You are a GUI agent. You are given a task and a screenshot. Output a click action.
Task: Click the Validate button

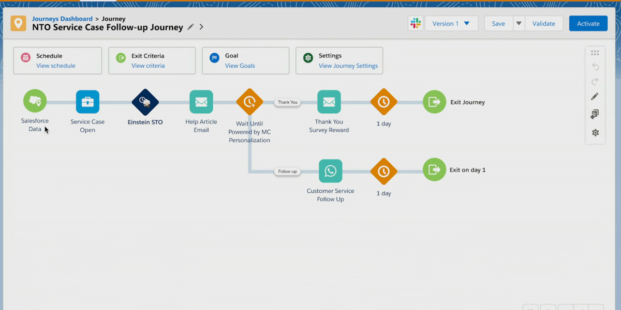point(543,23)
